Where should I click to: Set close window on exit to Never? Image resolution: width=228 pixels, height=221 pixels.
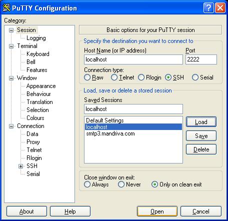[x=129, y=184]
